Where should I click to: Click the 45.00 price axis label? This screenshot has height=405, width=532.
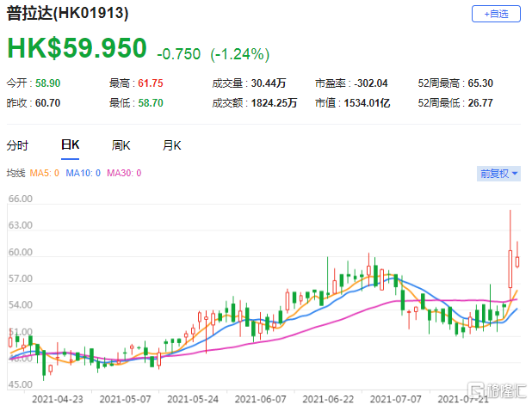[21, 384]
